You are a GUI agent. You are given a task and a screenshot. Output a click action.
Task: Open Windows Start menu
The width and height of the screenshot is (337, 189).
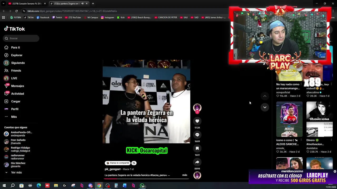point(4,186)
